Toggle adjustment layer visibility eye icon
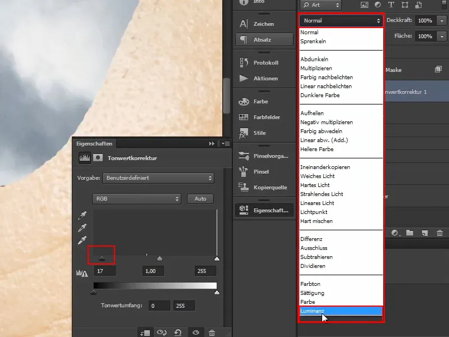This screenshot has height=337, width=449. point(196,333)
